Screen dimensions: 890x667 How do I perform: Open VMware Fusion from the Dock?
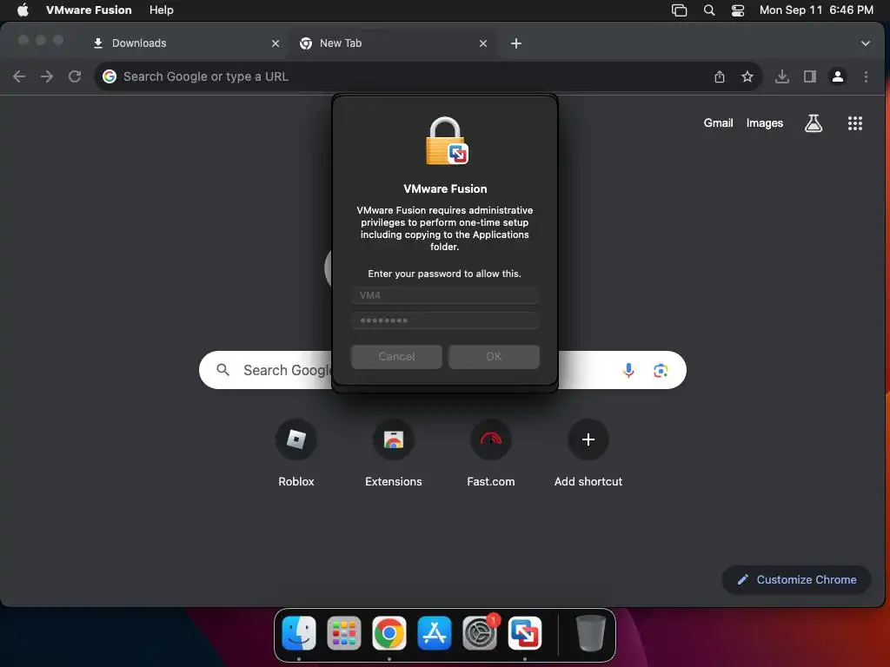(x=524, y=633)
